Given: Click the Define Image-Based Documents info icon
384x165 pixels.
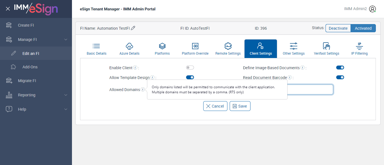Looking at the screenshot, I should click(x=302, y=68).
